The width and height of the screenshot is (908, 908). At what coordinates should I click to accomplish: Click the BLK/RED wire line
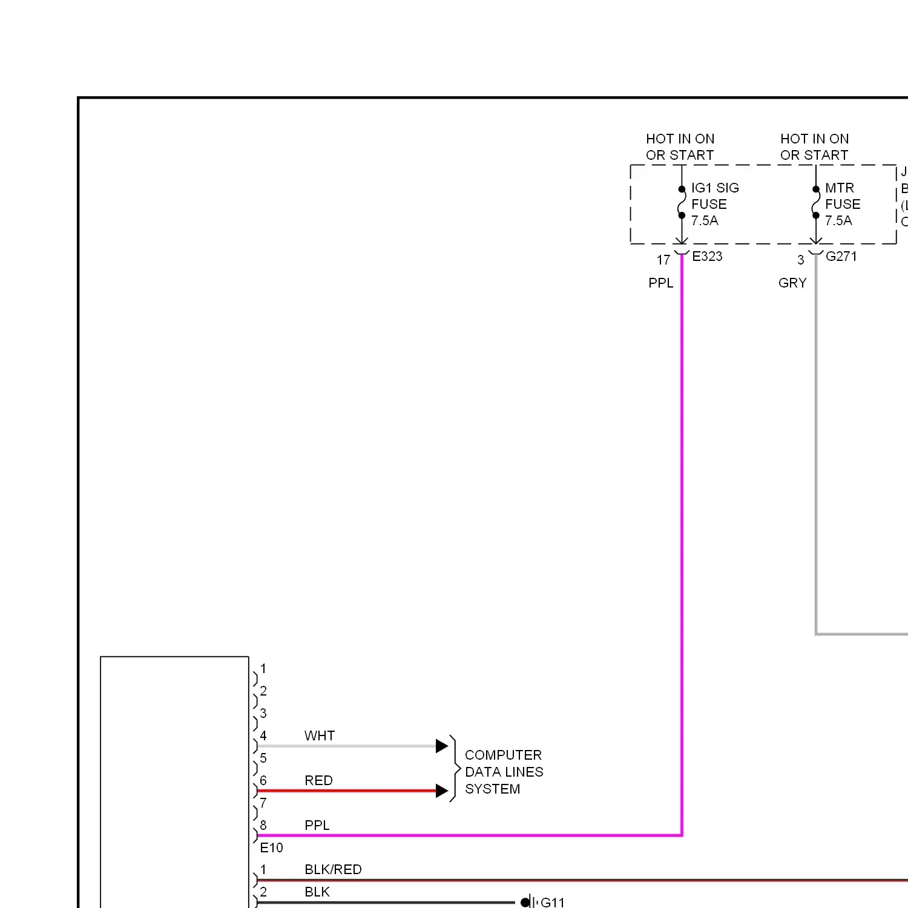[582, 880]
